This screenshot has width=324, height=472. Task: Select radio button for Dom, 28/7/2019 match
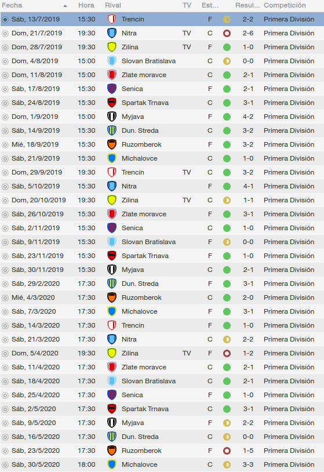(x=5, y=48)
